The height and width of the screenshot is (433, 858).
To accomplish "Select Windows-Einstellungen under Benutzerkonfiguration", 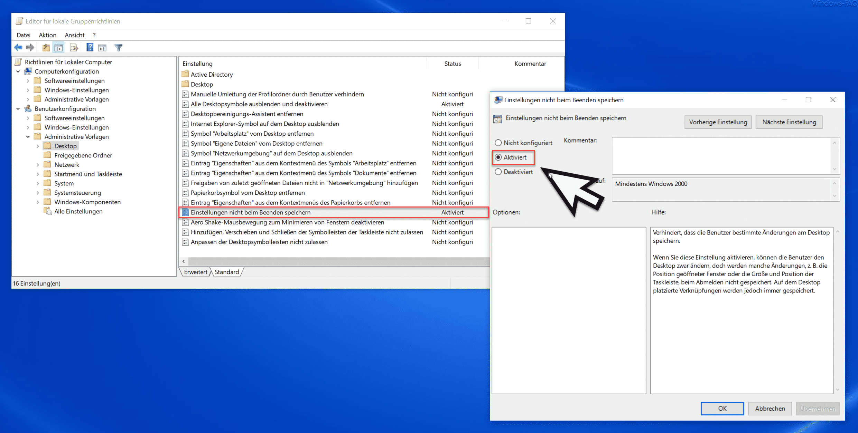I will coord(77,127).
